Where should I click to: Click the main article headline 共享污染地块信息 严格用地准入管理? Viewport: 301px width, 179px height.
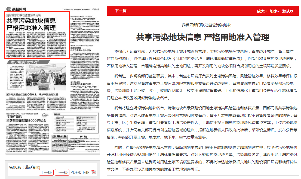[202, 37]
